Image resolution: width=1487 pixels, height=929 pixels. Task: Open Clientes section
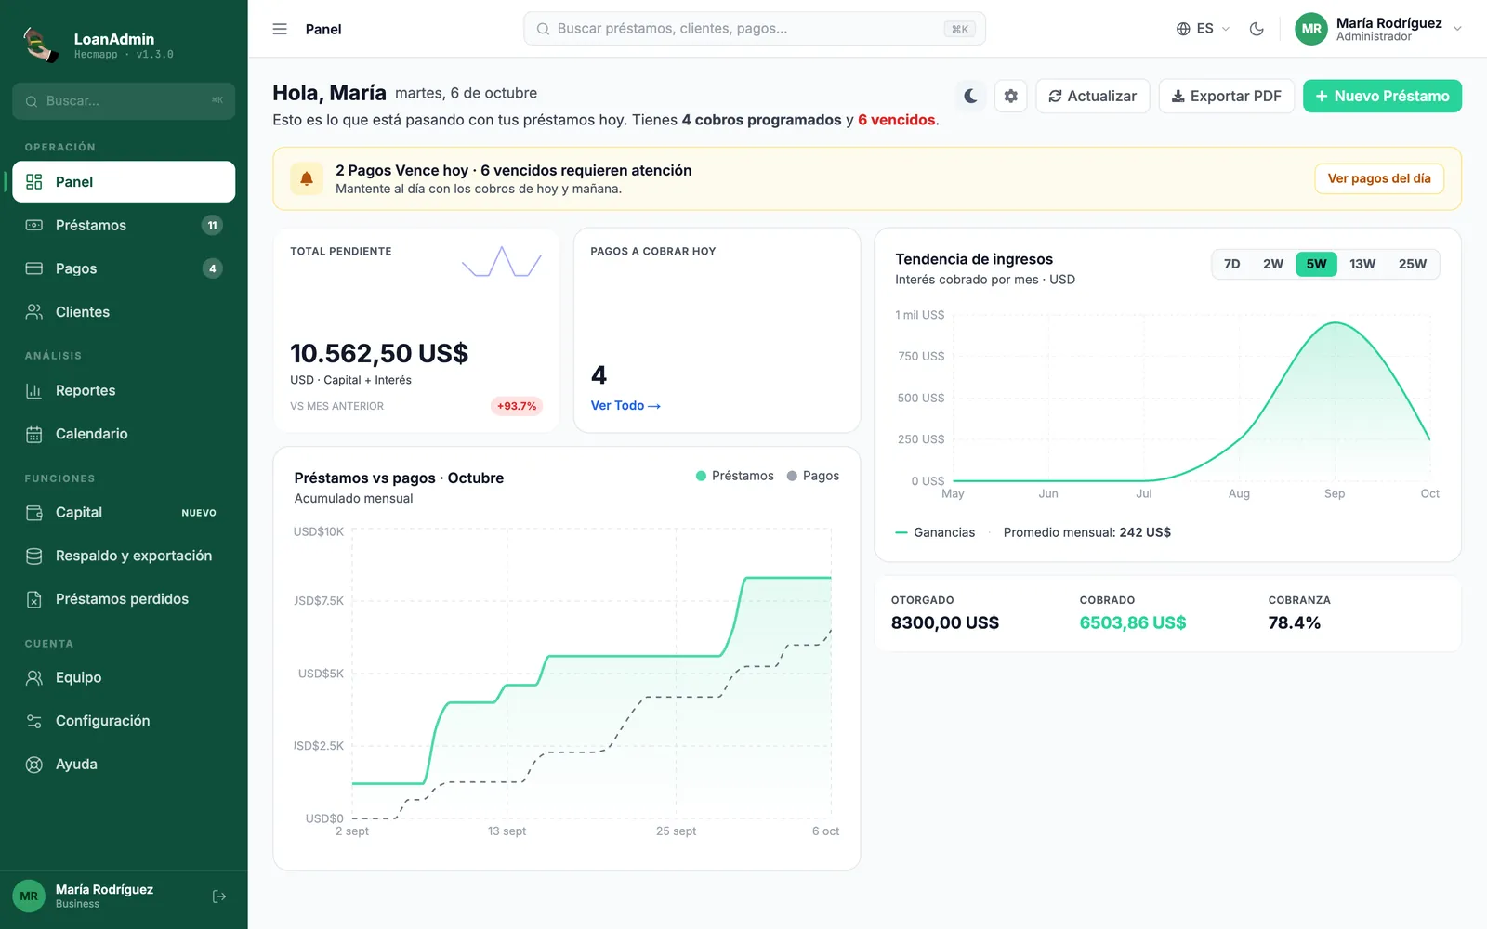(124, 312)
